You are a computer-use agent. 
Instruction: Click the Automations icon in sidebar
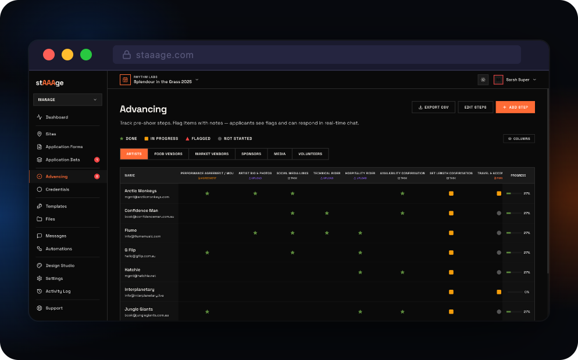tap(40, 249)
